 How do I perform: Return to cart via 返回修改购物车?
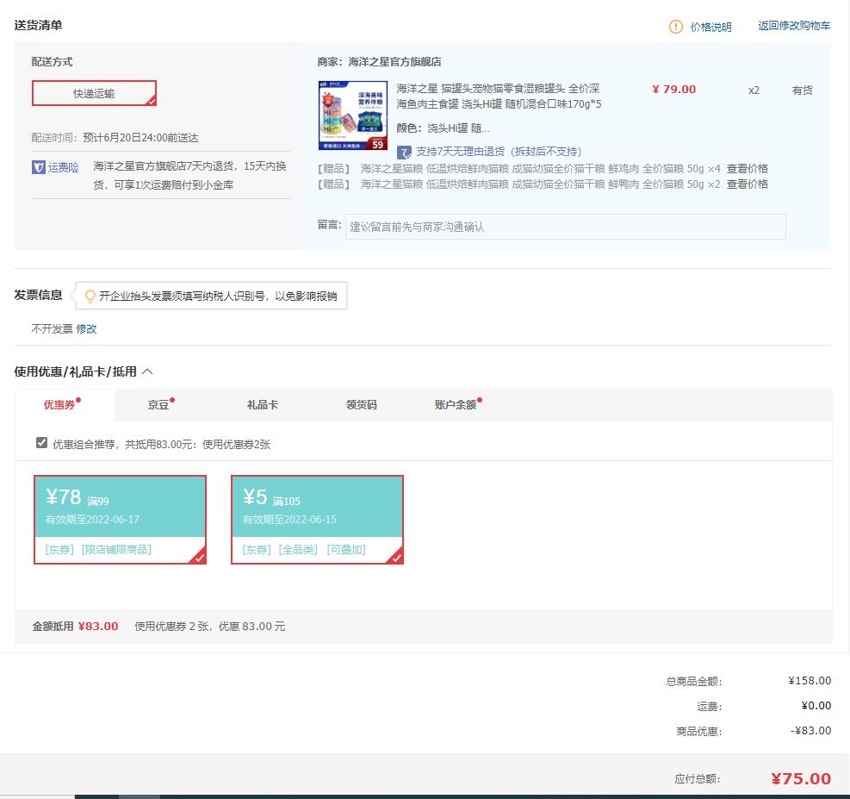click(794, 26)
